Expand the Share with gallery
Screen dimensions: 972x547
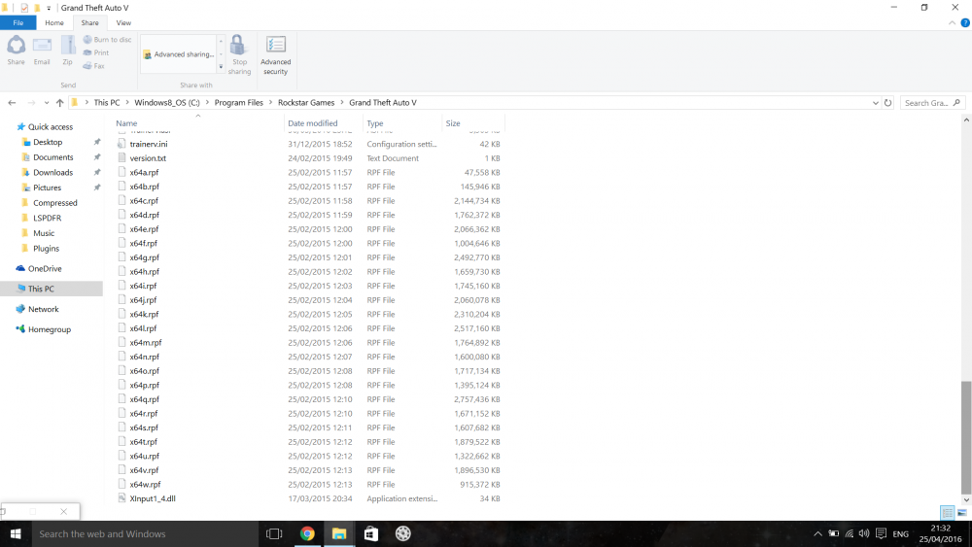pos(221,67)
